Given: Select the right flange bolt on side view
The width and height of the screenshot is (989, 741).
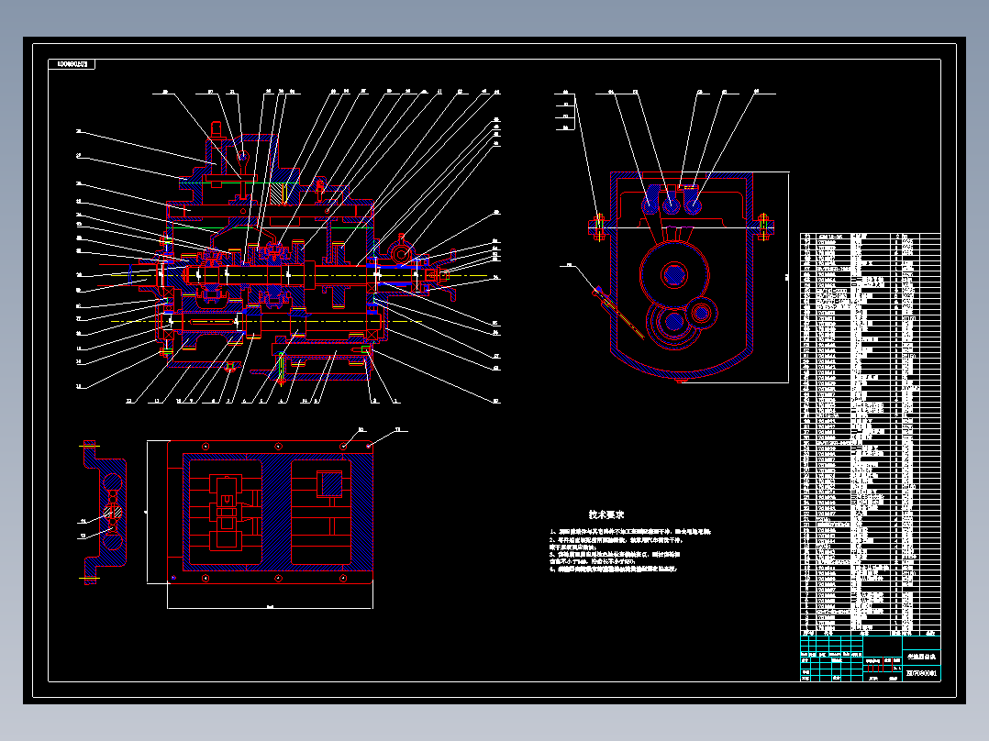Looking at the screenshot, I should pos(763,227).
